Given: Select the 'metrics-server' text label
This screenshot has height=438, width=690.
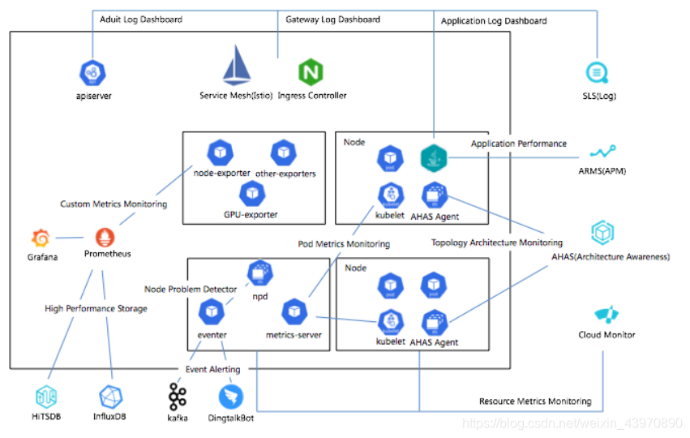Looking at the screenshot, I should (x=294, y=335).
